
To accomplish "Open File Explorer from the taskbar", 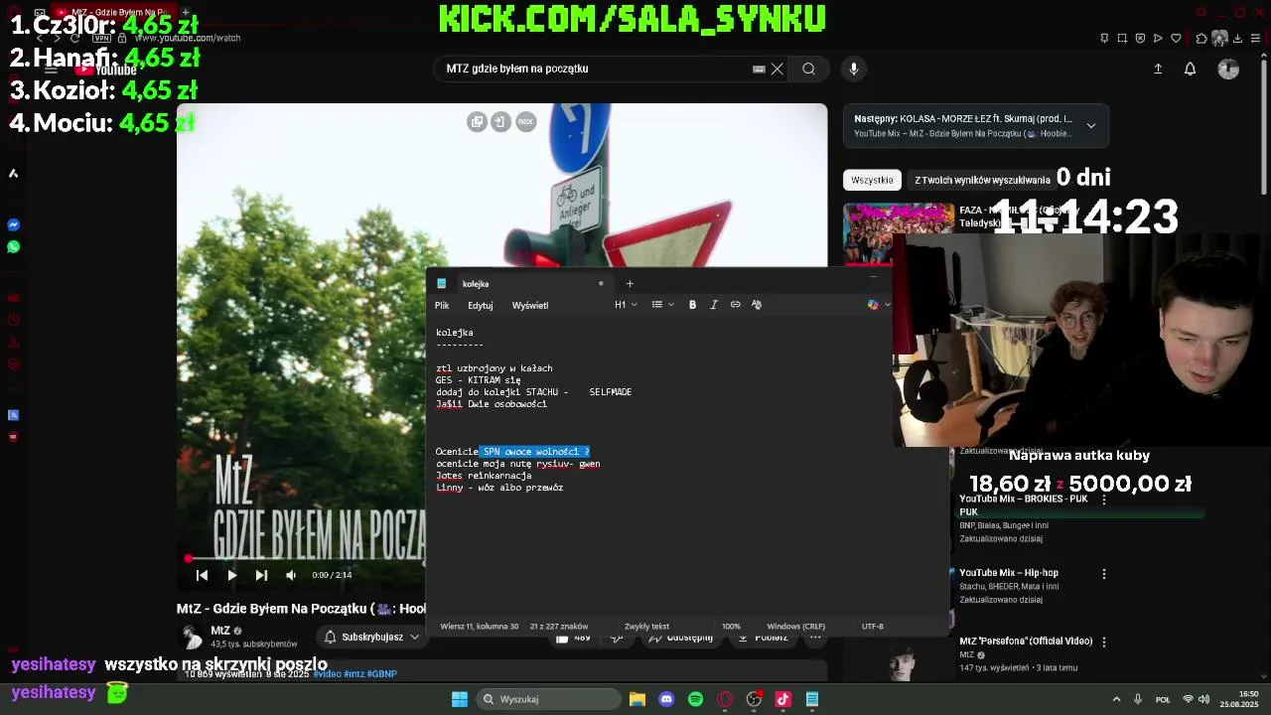I will click(637, 699).
